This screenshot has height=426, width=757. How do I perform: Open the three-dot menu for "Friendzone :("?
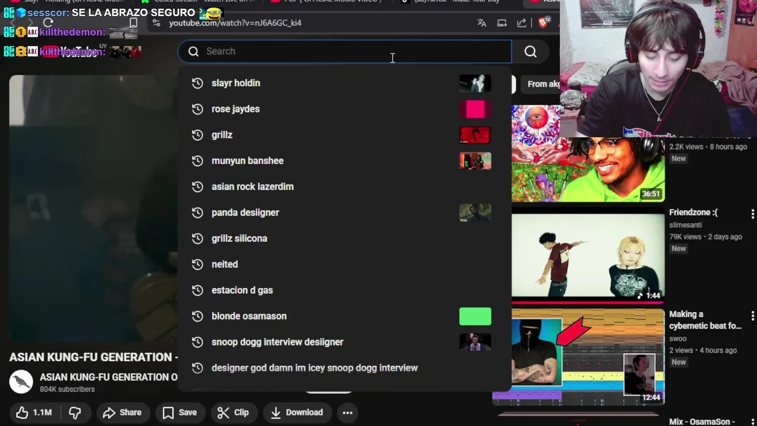click(x=752, y=214)
